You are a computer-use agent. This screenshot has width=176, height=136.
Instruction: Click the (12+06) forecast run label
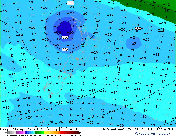164,129
